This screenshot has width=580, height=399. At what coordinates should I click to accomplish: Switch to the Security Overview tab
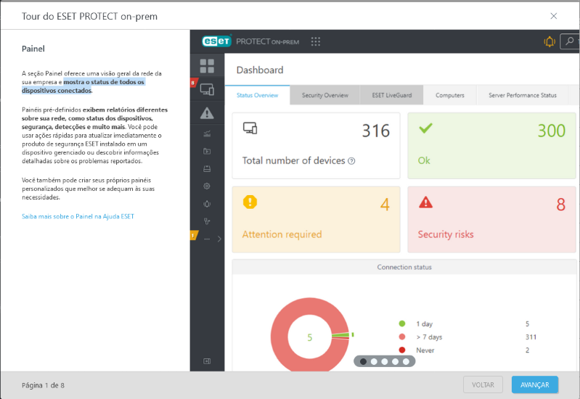click(x=324, y=95)
